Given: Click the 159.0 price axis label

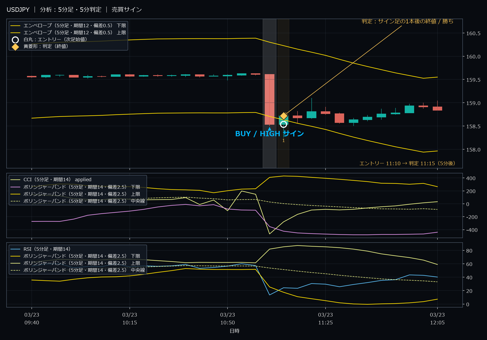Looking at the screenshot, I should [473, 103].
